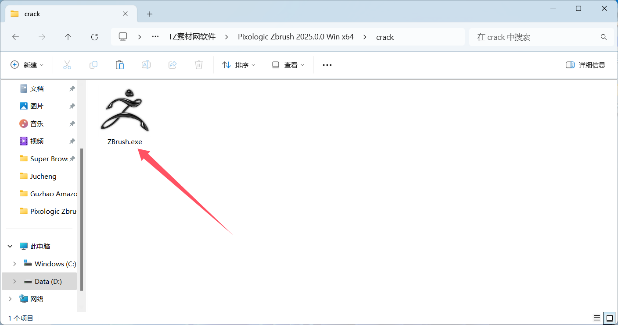Open 音乐 in the sidebar
618x325 pixels.
tap(37, 124)
